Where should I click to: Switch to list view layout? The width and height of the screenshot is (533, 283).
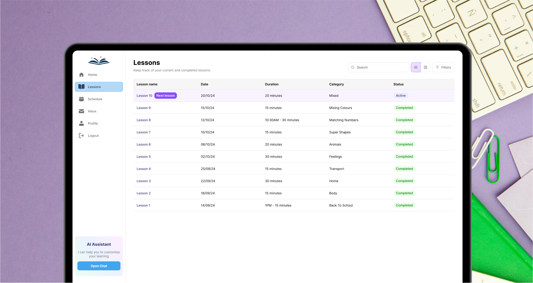[x=416, y=67]
